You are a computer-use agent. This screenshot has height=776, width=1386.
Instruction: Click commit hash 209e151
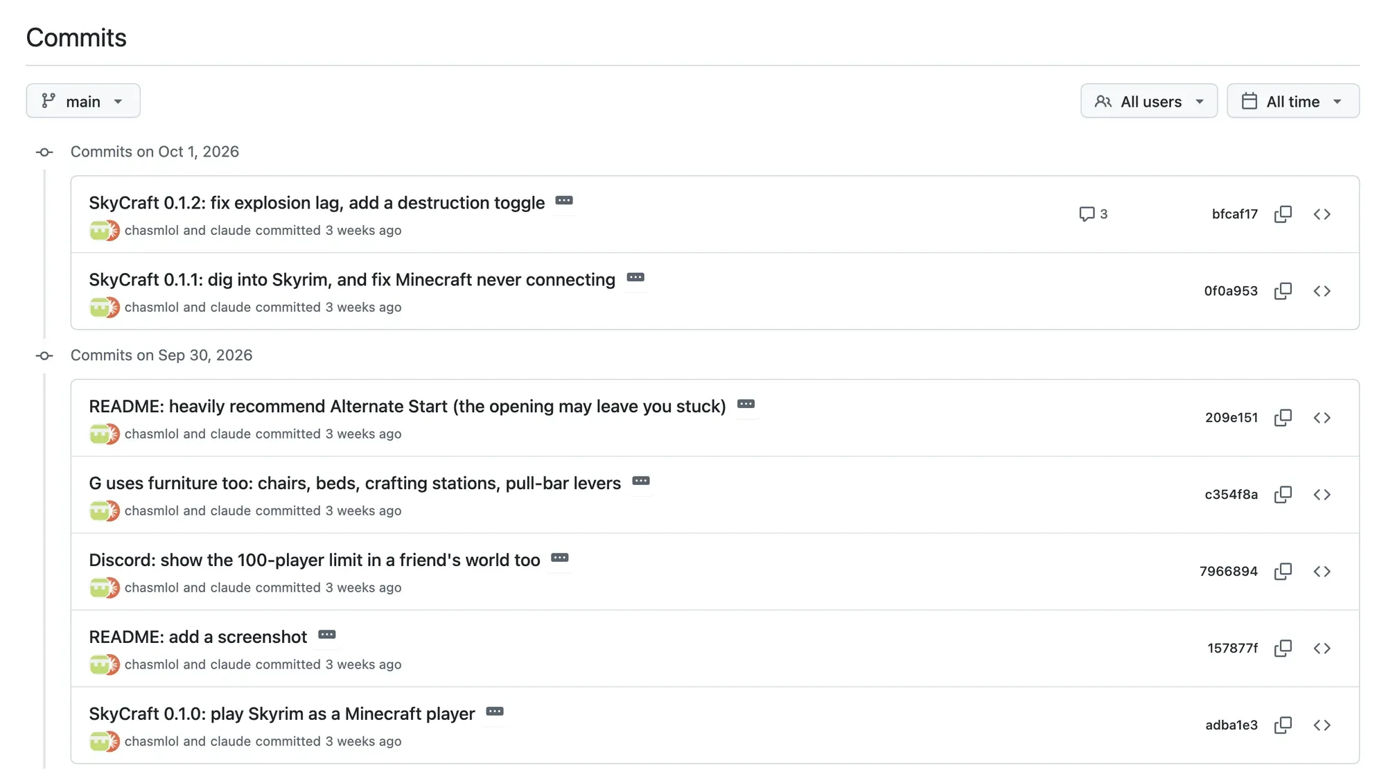[x=1231, y=418]
